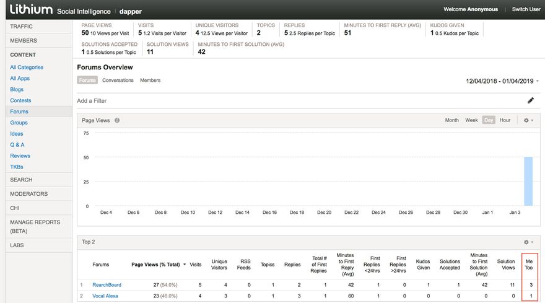The height and width of the screenshot is (303, 545).
Task: Sort table by Kudos Given column
Action: pyautogui.click(x=423, y=265)
